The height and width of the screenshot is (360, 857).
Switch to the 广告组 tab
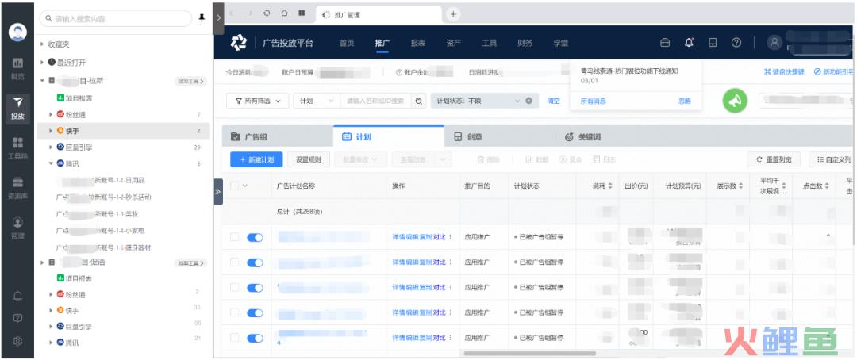[278, 136]
